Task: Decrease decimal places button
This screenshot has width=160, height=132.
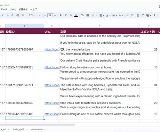Action: pos(13,15)
